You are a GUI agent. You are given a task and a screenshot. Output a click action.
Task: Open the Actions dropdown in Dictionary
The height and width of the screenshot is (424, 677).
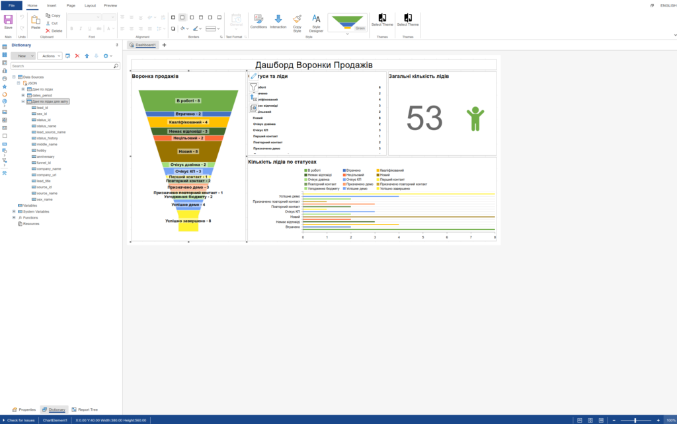pos(50,56)
